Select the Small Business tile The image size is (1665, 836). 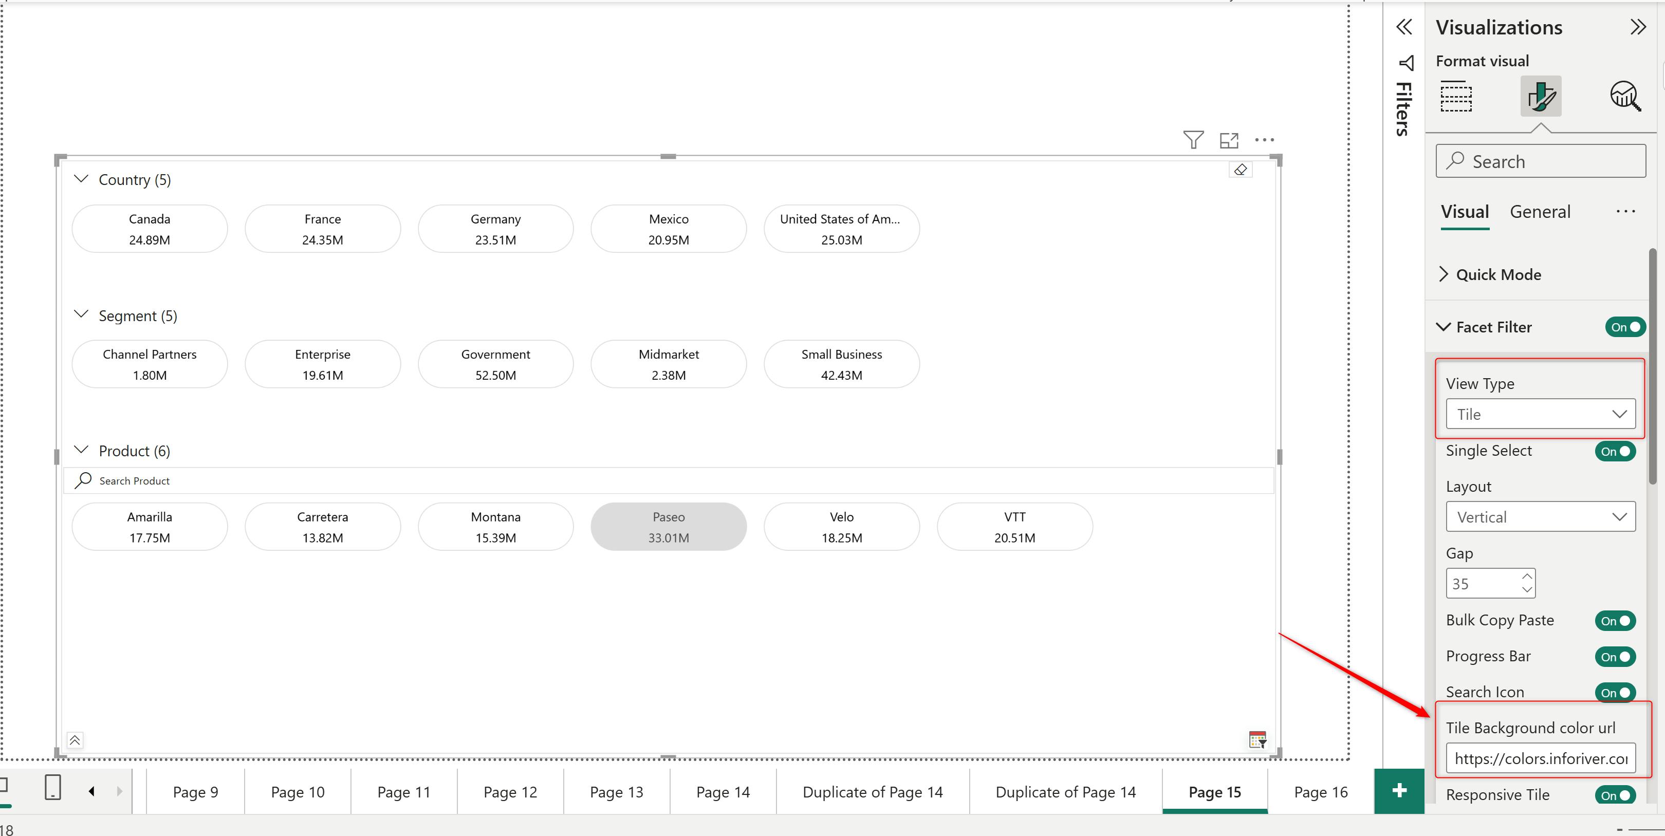(842, 364)
